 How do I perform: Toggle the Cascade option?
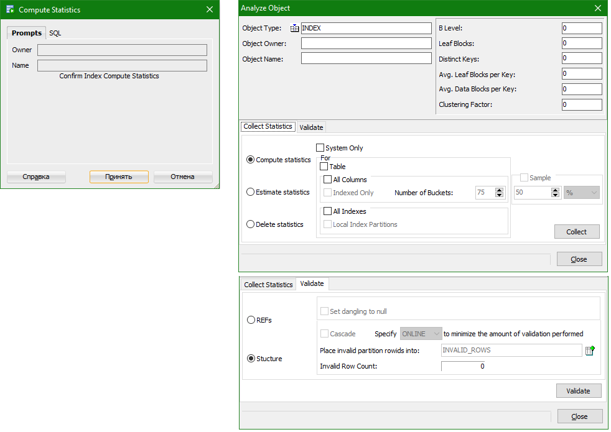pos(324,333)
